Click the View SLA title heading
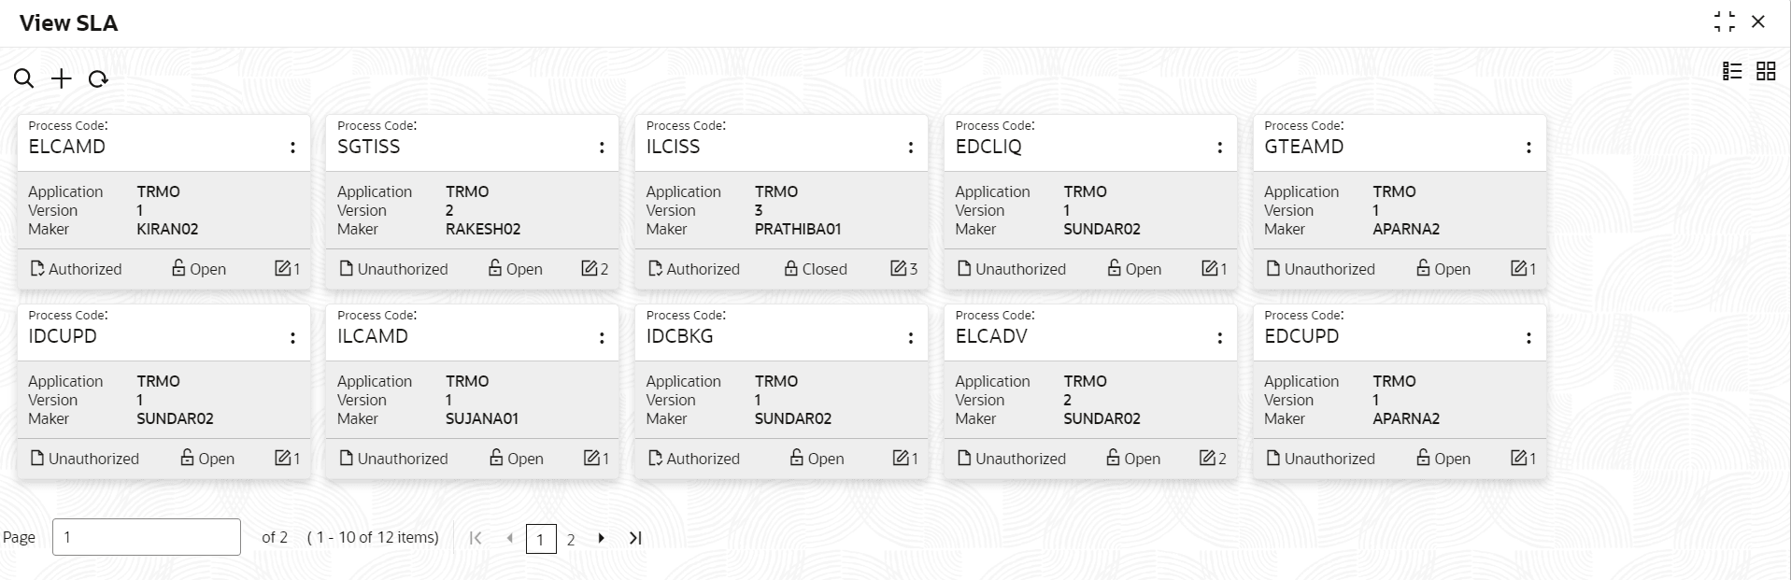Viewport: 1791px width, 580px height. tap(66, 22)
